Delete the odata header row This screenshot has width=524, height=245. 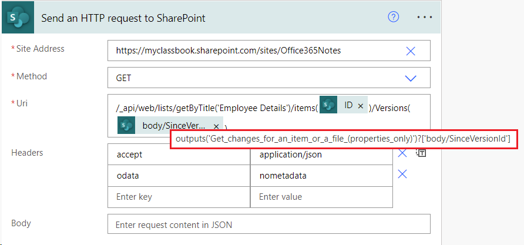[402, 174]
